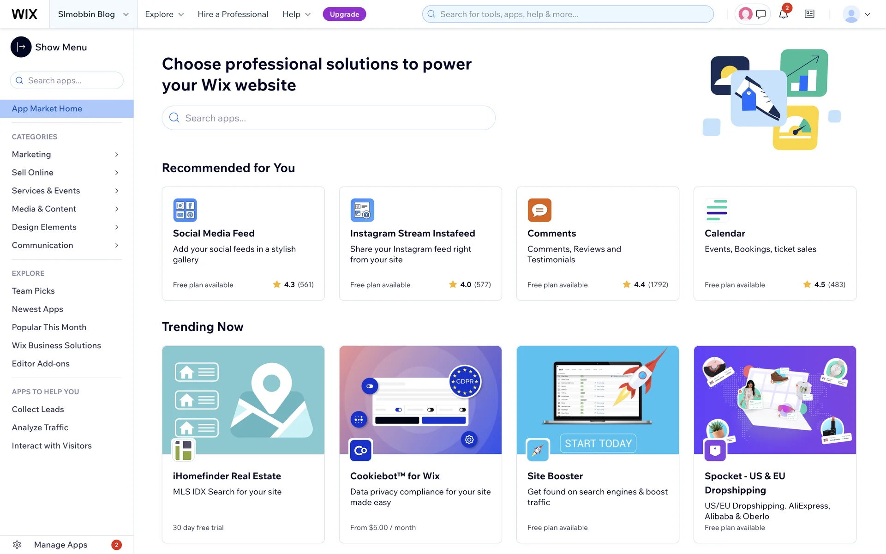The image size is (886, 554).
Task: Expand the Media & Content category
Action: coord(66,209)
